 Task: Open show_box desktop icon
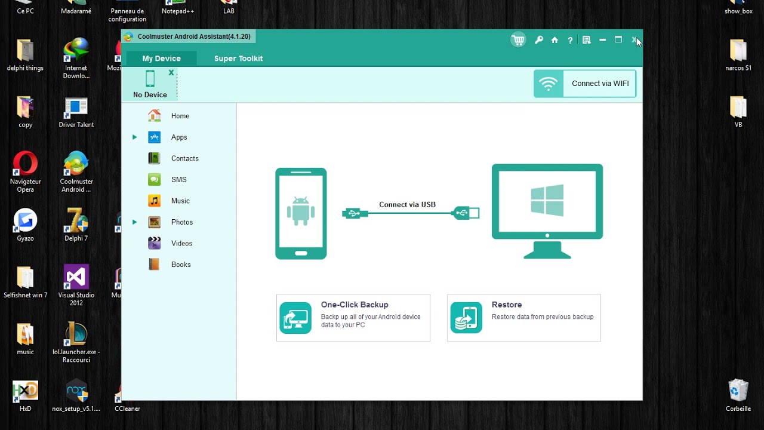coord(738,8)
